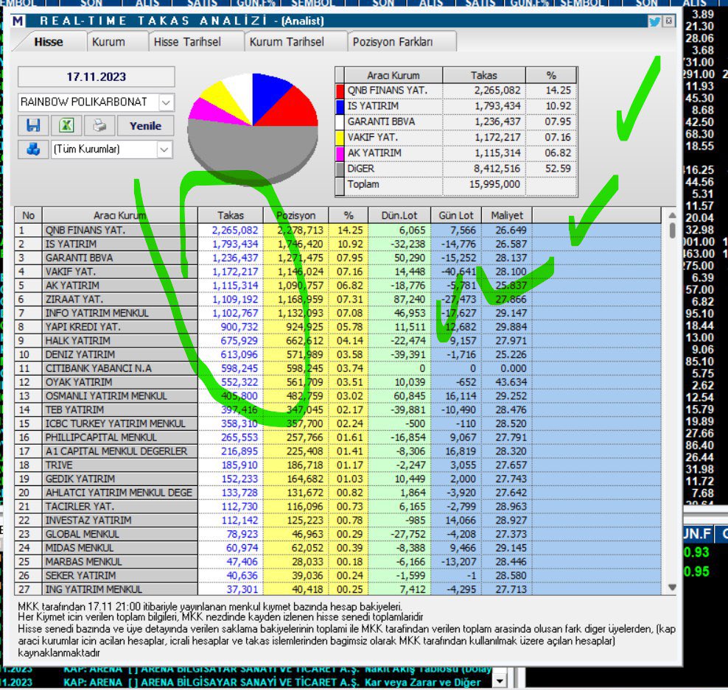
Task: Select the HALK YATIRIM row
Action: pos(338,341)
